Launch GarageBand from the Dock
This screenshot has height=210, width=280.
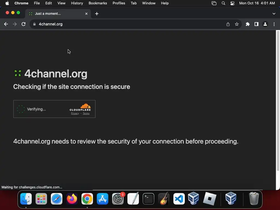(164, 199)
